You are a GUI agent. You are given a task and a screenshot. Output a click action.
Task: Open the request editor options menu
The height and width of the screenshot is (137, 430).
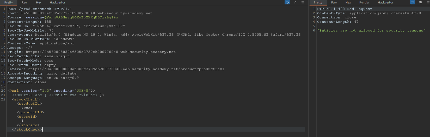click(303, 2)
